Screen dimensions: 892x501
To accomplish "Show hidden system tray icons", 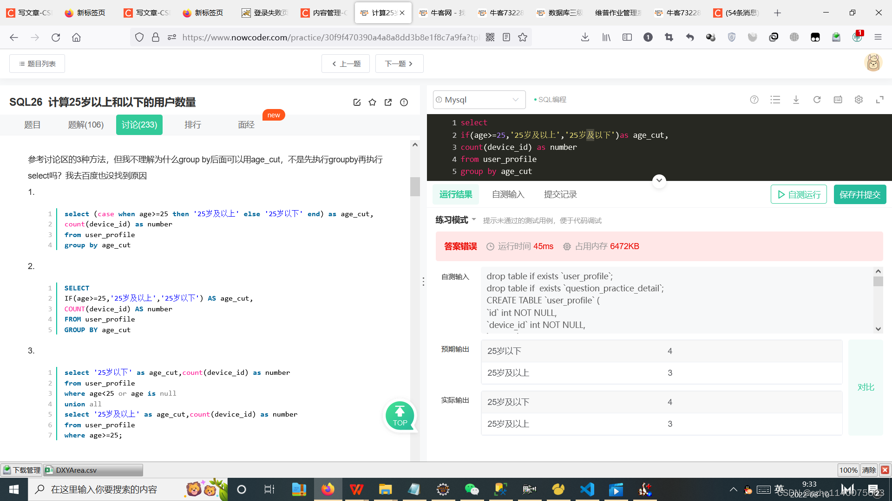I will click(x=733, y=489).
